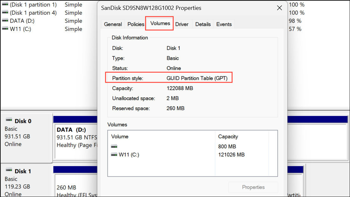The width and height of the screenshot is (350, 197).
Task: Click the Disk 0 disk icon in the lower pane
Action: [x=9, y=120]
